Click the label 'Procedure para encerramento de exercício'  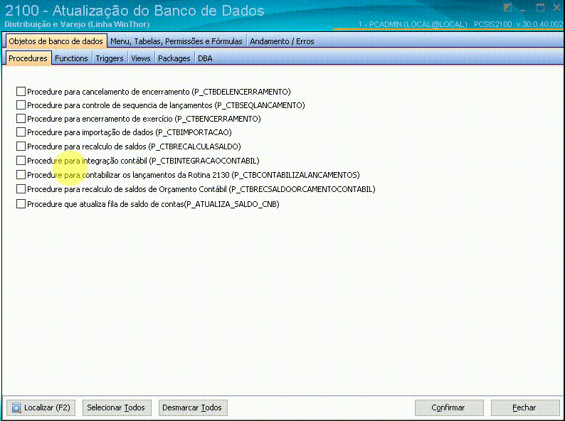pos(100,119)
